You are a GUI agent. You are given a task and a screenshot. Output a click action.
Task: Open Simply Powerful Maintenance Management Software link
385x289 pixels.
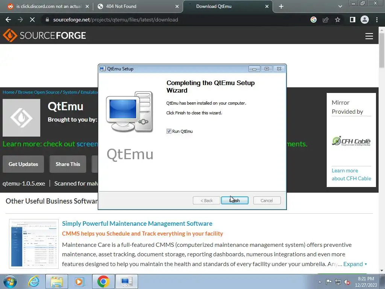[x=137, y=224]
